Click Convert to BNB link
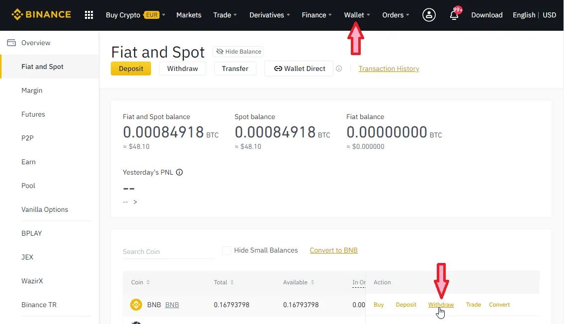 click(x=333, y=251)
